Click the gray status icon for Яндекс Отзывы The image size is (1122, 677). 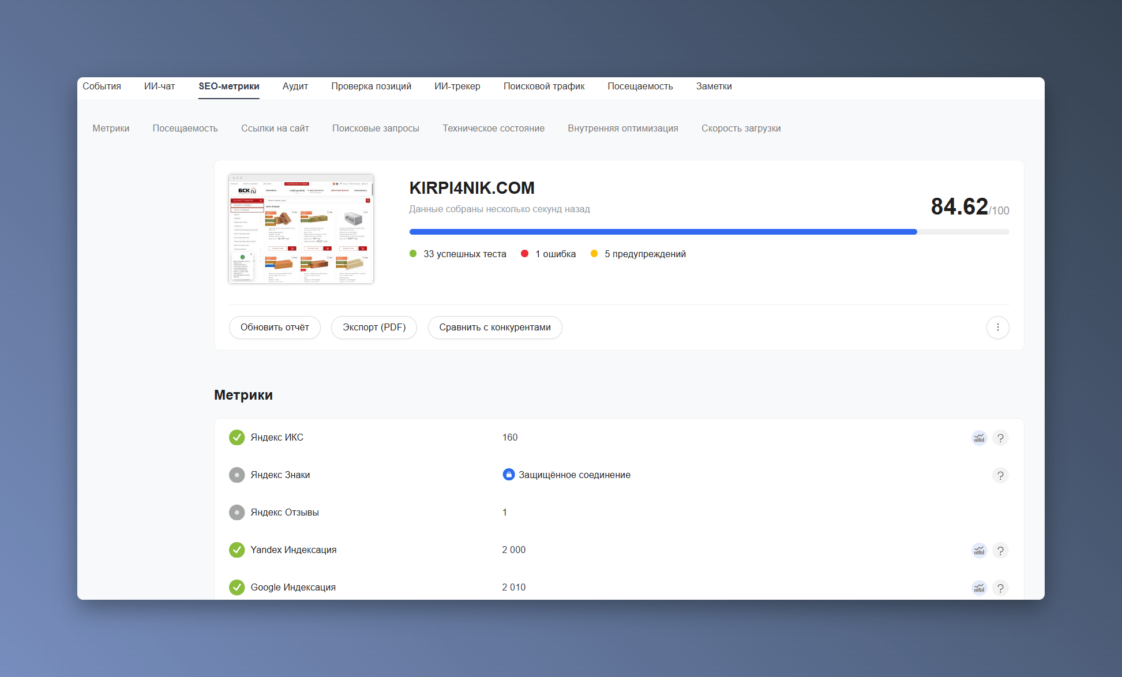[237, 513]
